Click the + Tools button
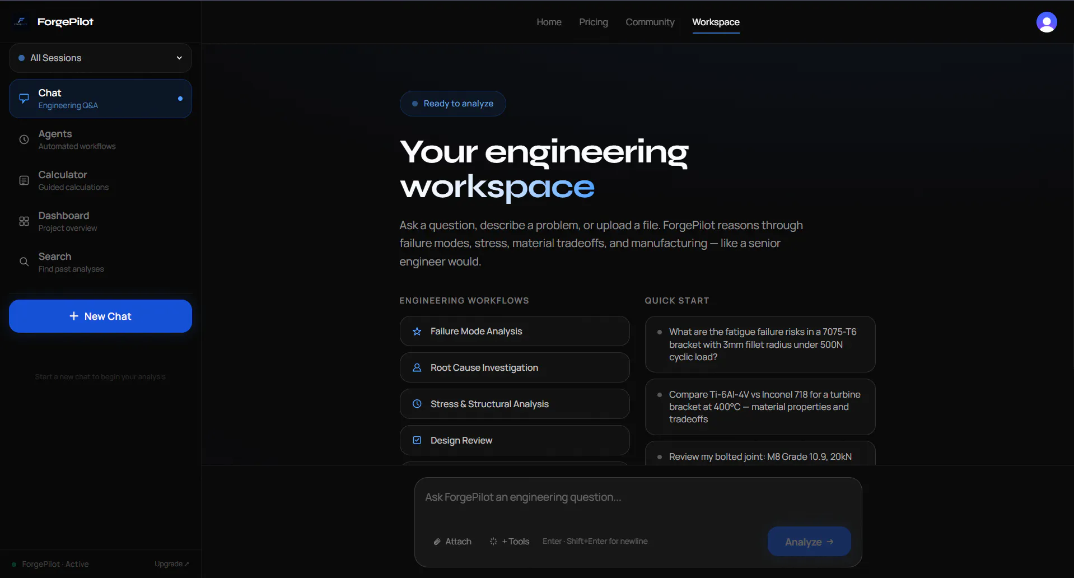The width and height of the screenshot is (1074, 578). pos(510,542)
